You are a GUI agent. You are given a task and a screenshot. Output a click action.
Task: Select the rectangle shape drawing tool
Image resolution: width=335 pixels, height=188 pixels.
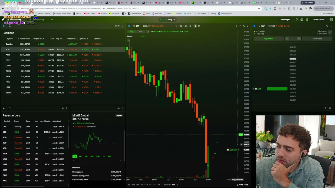click(181, 26)
